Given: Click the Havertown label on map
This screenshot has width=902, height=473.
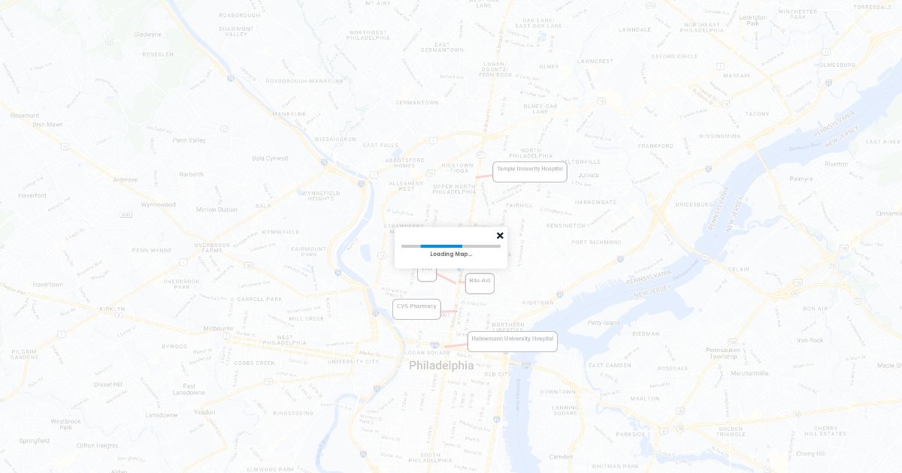Looking at the screenshot, I should click(x=48, y=285).
